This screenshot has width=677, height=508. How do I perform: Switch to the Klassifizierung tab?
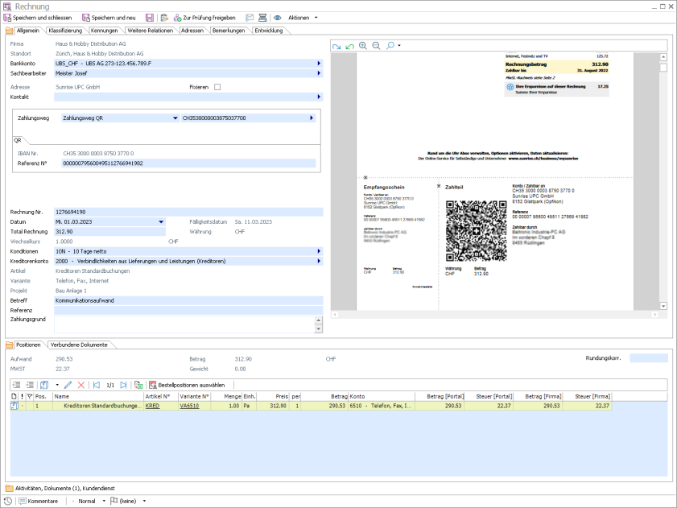coord(65,31)
